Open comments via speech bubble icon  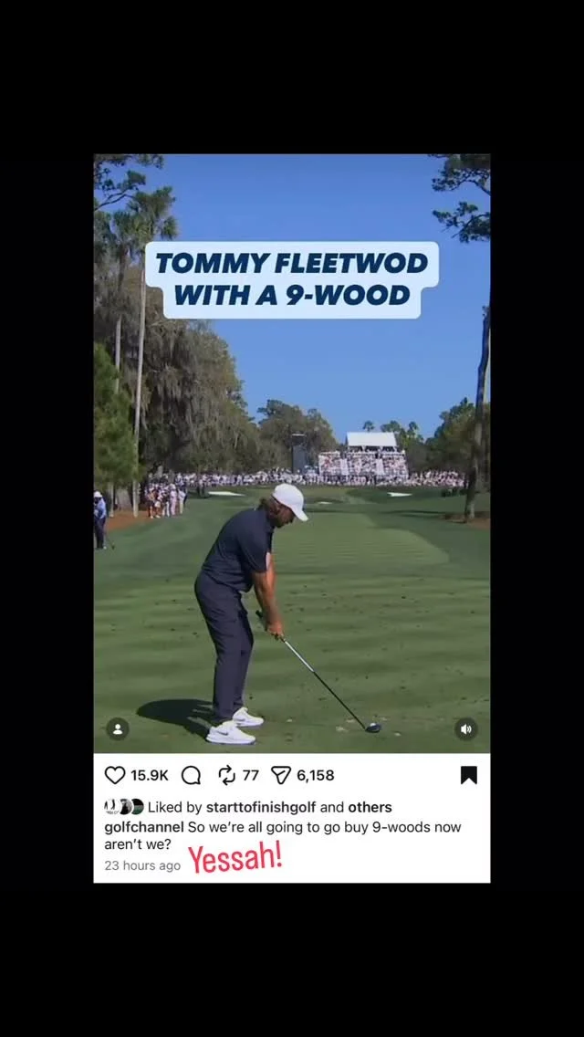pyautogui.click(x=191, y=775)
